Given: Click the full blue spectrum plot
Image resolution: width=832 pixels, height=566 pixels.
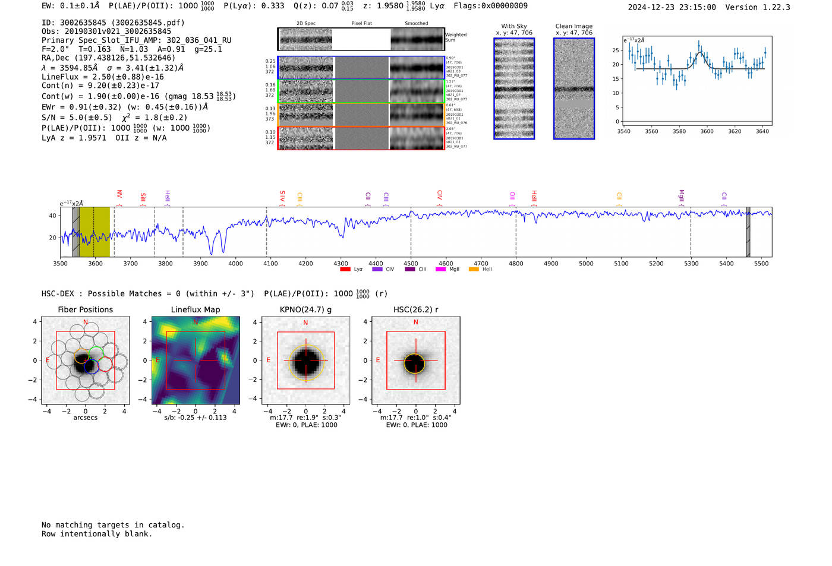Looking at the screenshot, I should tap(416, 232).
